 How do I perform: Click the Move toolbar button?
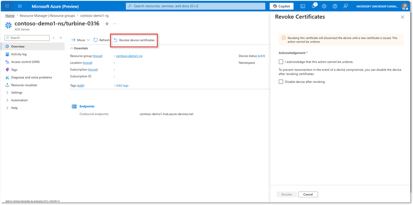point(78,40)
